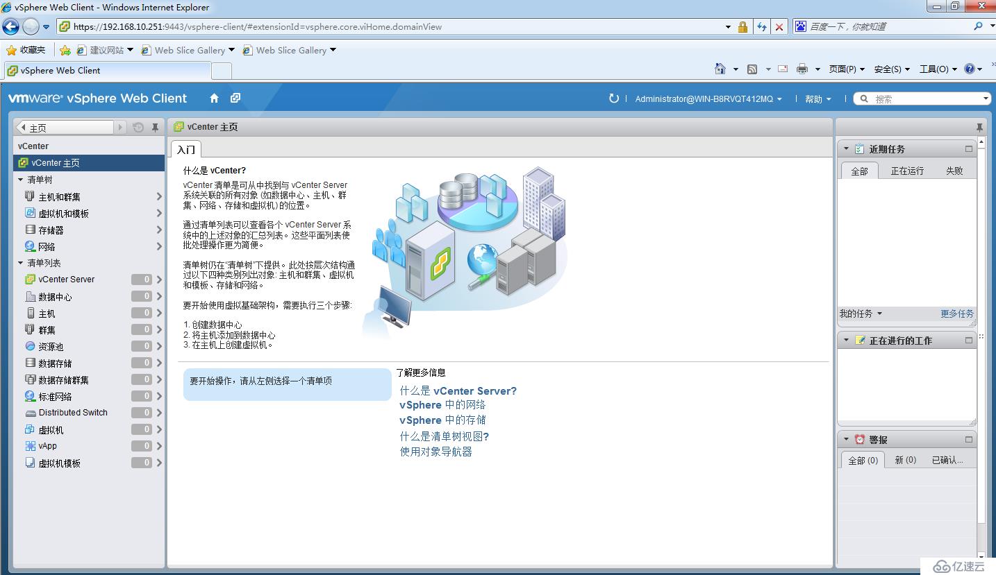Screen dimensions: 996x575
Task: Click the Clusters (群集) list icon
Action: coord(30,329)
